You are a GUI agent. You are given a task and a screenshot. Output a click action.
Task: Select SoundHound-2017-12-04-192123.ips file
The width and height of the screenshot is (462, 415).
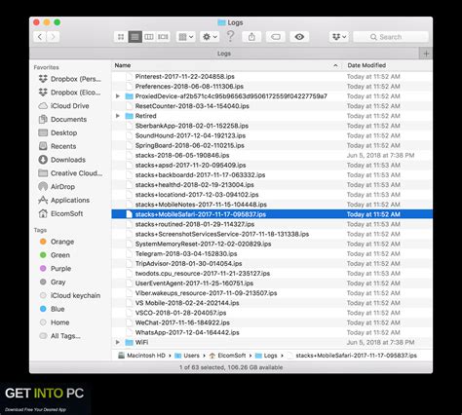coord(272,135)
